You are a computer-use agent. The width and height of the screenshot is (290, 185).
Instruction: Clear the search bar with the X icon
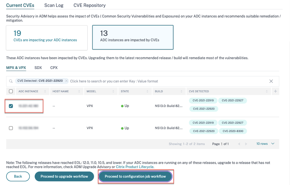[x=271, y=81]
